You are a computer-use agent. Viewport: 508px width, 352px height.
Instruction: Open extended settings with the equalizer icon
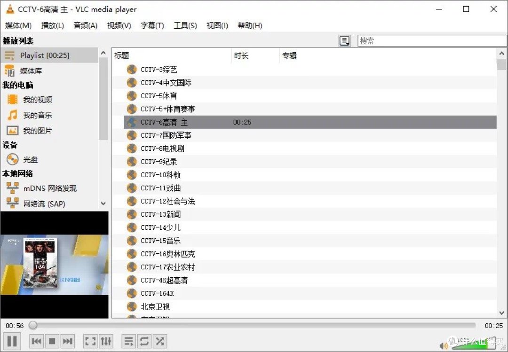point(105,341)
